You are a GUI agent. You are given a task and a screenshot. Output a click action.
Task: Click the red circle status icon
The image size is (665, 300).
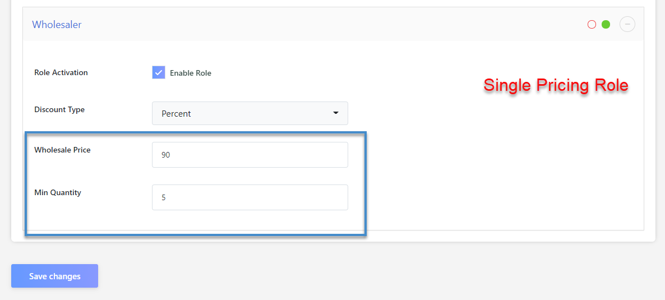click(592, 25)
